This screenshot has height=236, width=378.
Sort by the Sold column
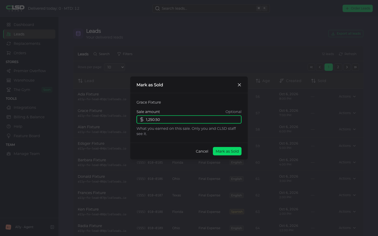tap(318, 81)
